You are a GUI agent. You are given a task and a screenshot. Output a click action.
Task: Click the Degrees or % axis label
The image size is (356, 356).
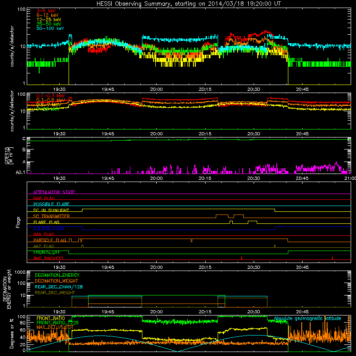coord(12,333)
